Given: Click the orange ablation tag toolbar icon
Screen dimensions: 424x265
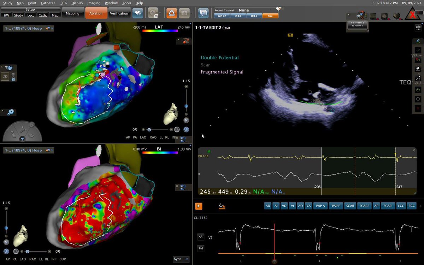Looking at the screenshot, I should point(171,13).
